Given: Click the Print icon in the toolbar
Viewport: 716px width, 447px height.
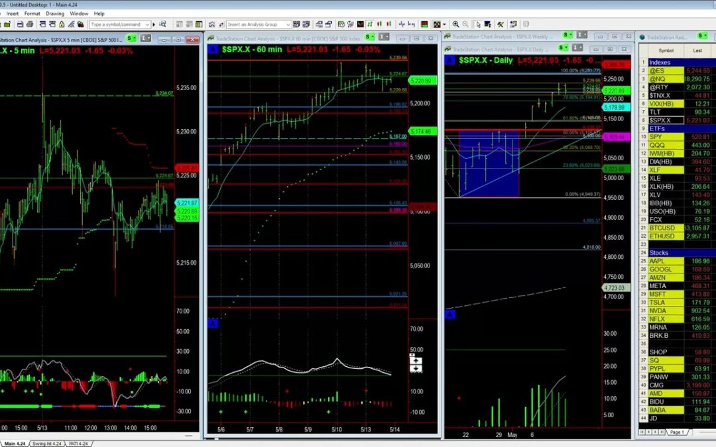Looking at the screenshot, I should tap(30, 25).
